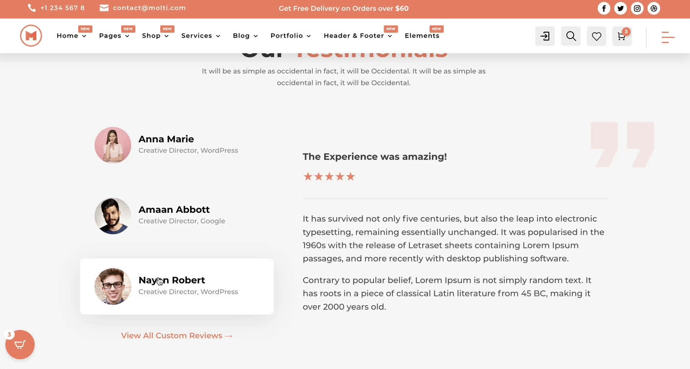Open the search magnifier icon
690x369 pixels.
(571, 36)
